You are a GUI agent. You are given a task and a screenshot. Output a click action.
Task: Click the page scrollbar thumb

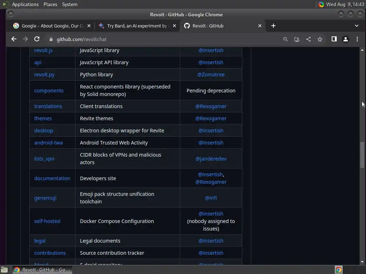362,155
